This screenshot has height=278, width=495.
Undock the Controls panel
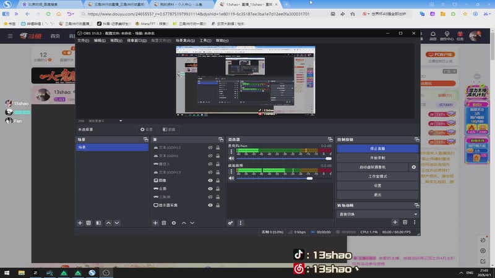[x=416, y=140]
